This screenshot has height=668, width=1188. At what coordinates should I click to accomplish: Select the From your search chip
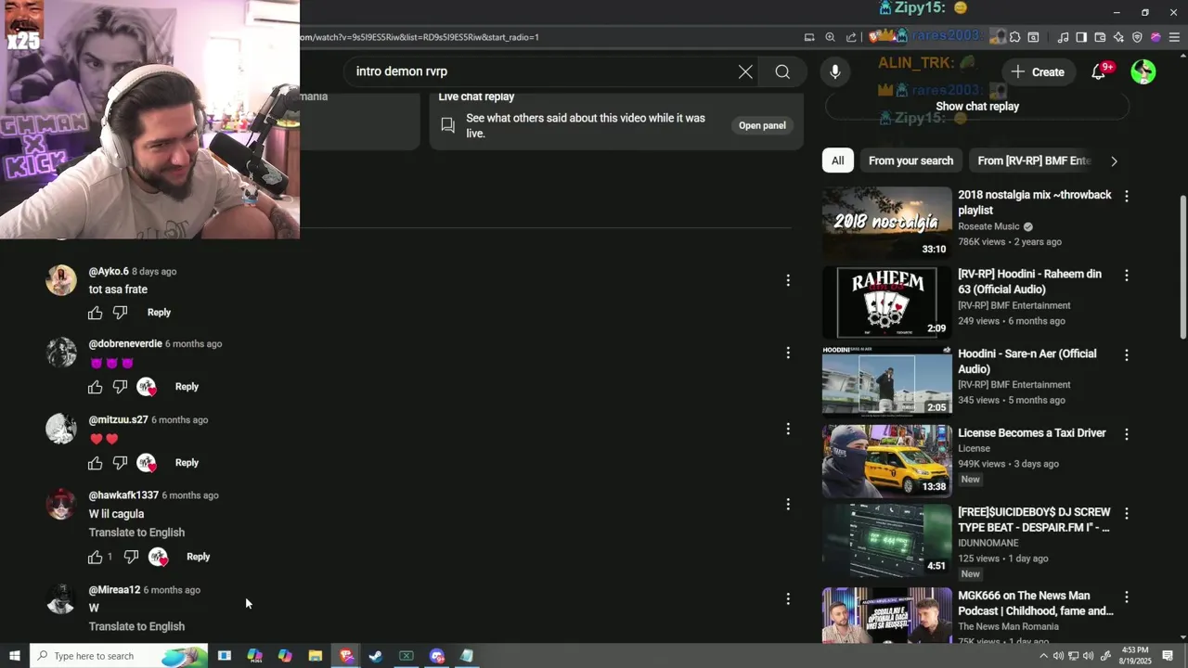point(910,161)
